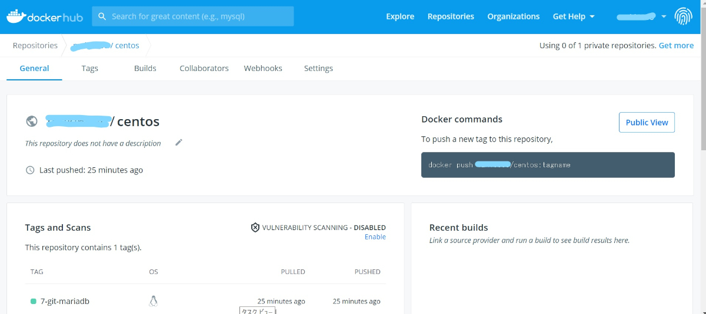Click 'This repository contains 1 tag(s).' text

[x=83, y=248]
